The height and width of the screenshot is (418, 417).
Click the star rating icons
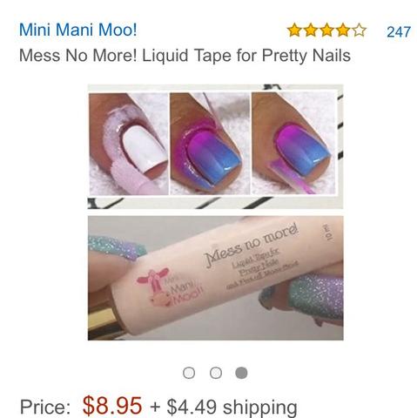point(326,30)
